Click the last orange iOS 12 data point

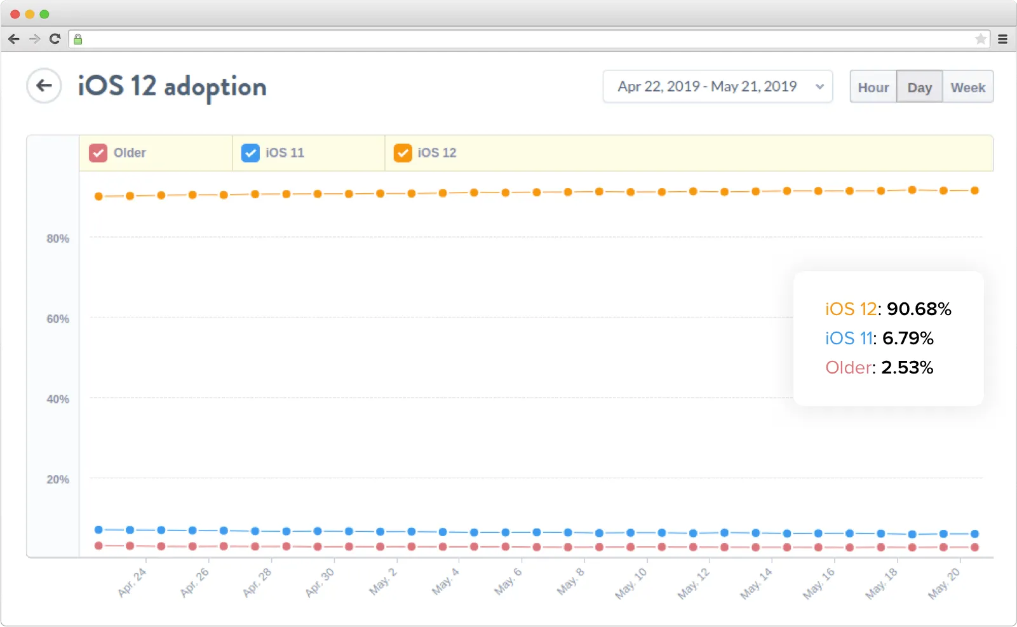click(974, 191)
